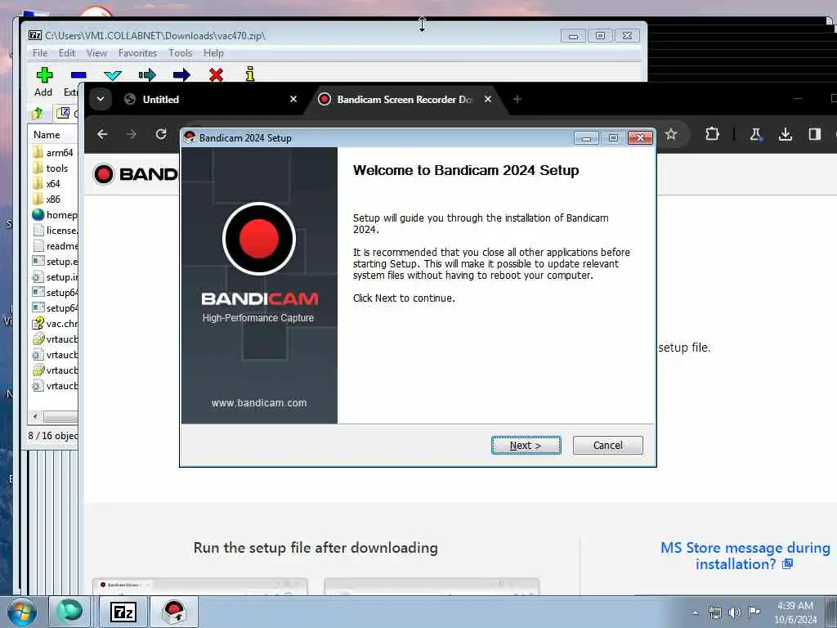This screenshot has height=628, width=837.
Task: Click the Copy arrow icon in 7-Zip
Action: [147, 75]
